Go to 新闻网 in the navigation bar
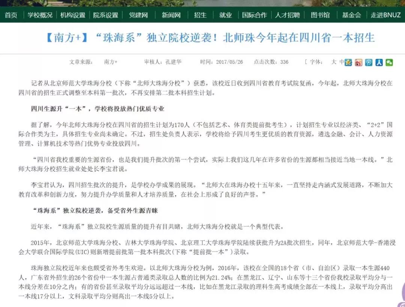This screenshot has height=307, width=405. (x=171, y=15)
